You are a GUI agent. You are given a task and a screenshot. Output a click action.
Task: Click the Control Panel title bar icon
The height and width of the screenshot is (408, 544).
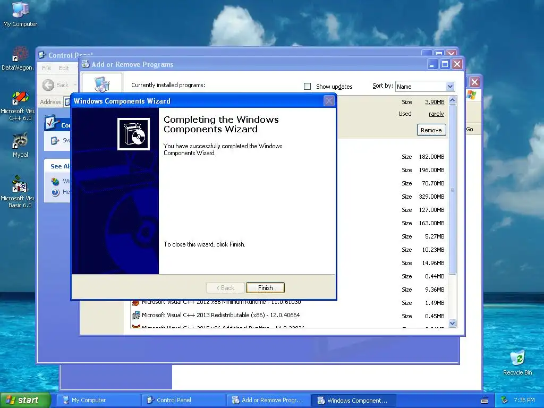(42, 55)
